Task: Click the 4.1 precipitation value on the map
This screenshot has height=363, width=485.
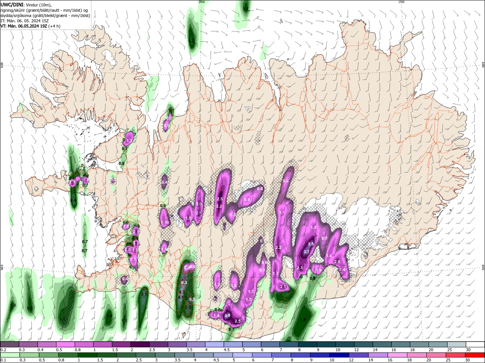Action: pyautogui.click(x=180, y=298)
